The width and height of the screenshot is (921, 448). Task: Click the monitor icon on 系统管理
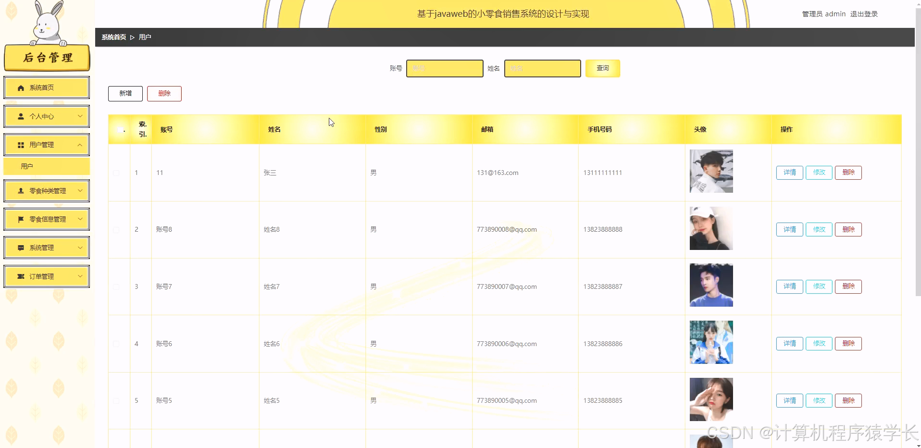[20, 248]
